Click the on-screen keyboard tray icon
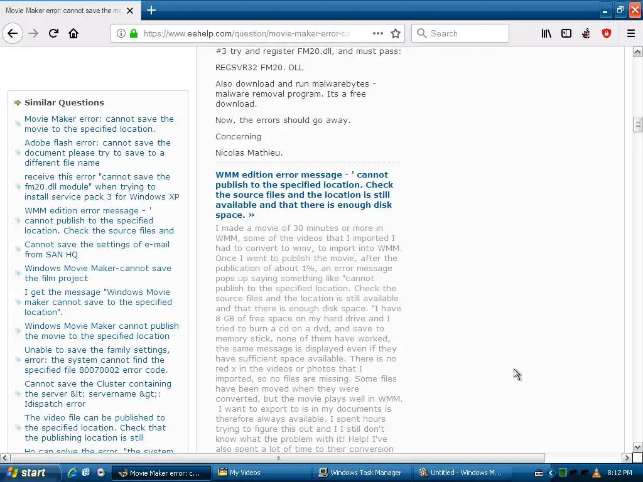This screenshot has height=482, width=643. pos(539,473)
